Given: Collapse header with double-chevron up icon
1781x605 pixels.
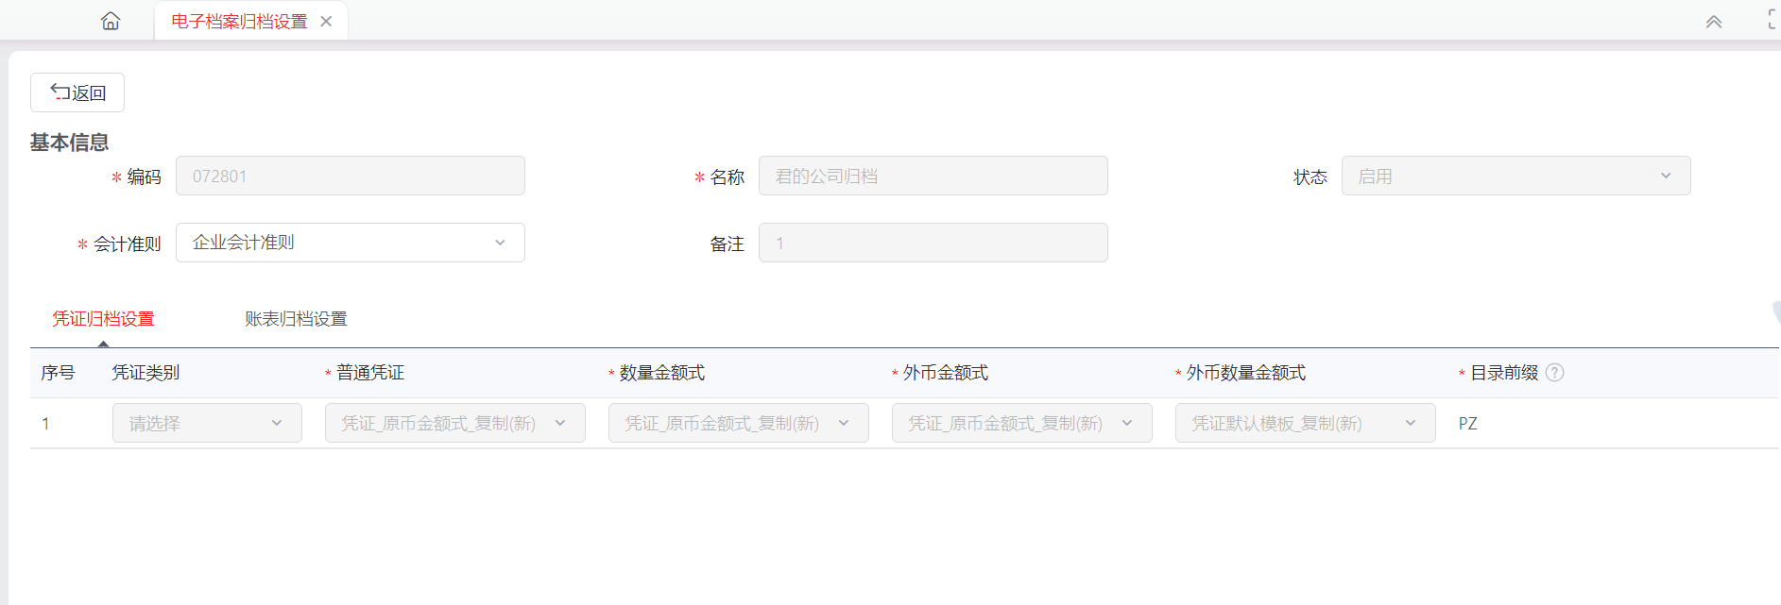Looking at the screenshot, I should coord(1713,22).
